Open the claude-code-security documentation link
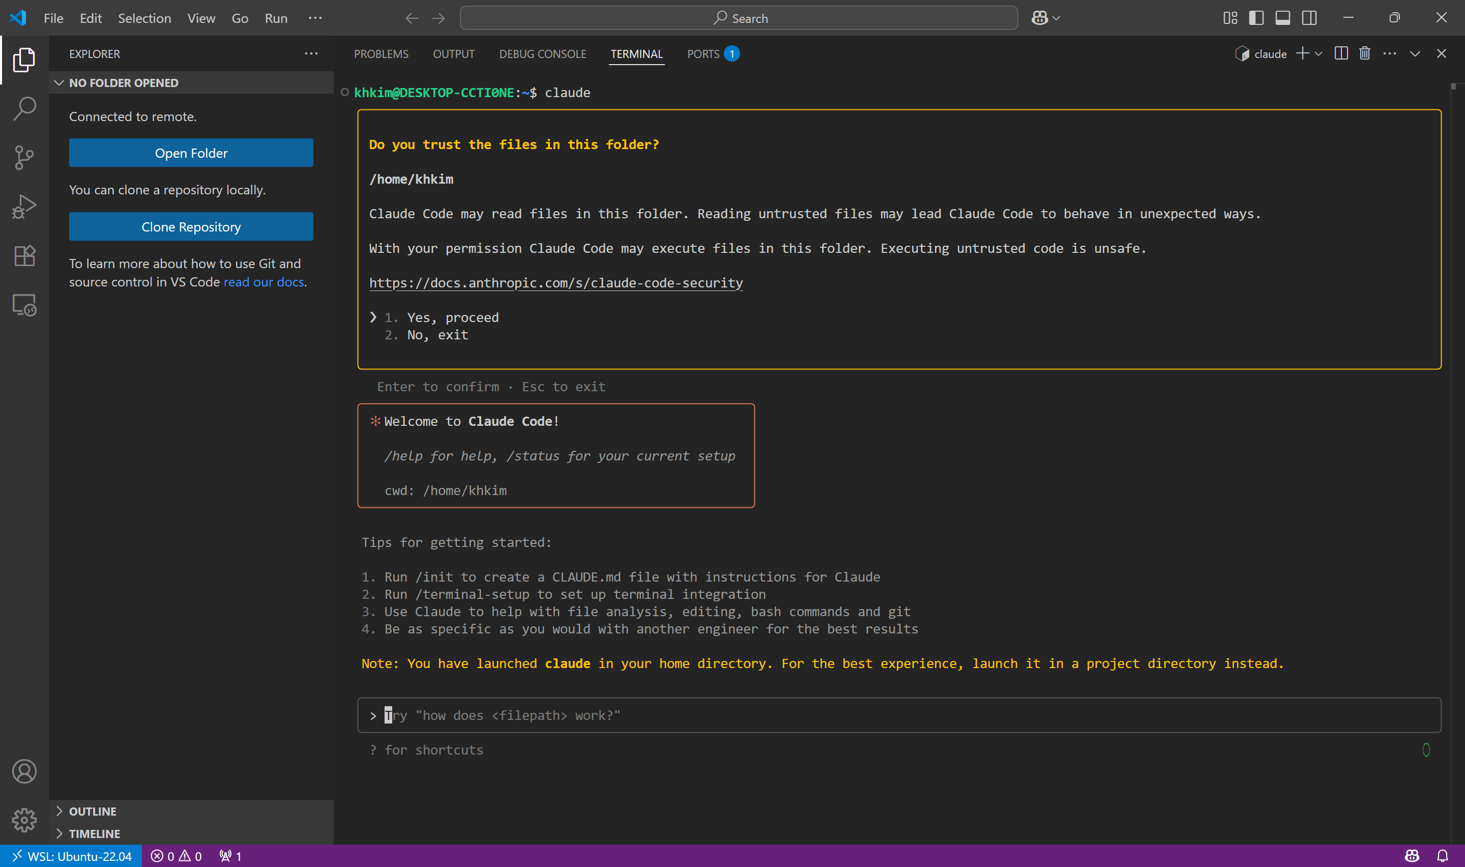The height and width of the screenshot is (867, 1465). tap(555, 283)
